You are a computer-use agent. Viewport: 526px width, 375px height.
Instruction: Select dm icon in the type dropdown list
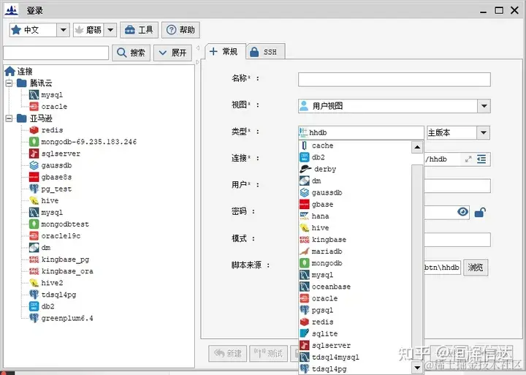[304, 181]
